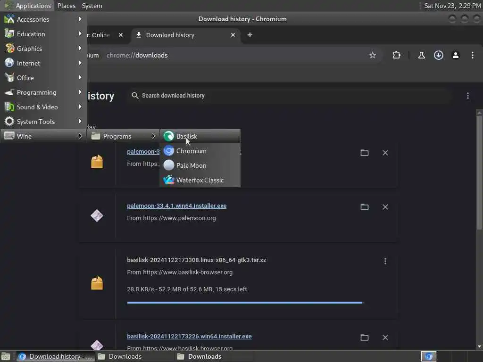This screenshot has height=362, width=483.
Task: Expand the Programming submenu
Action: (43, 92)
